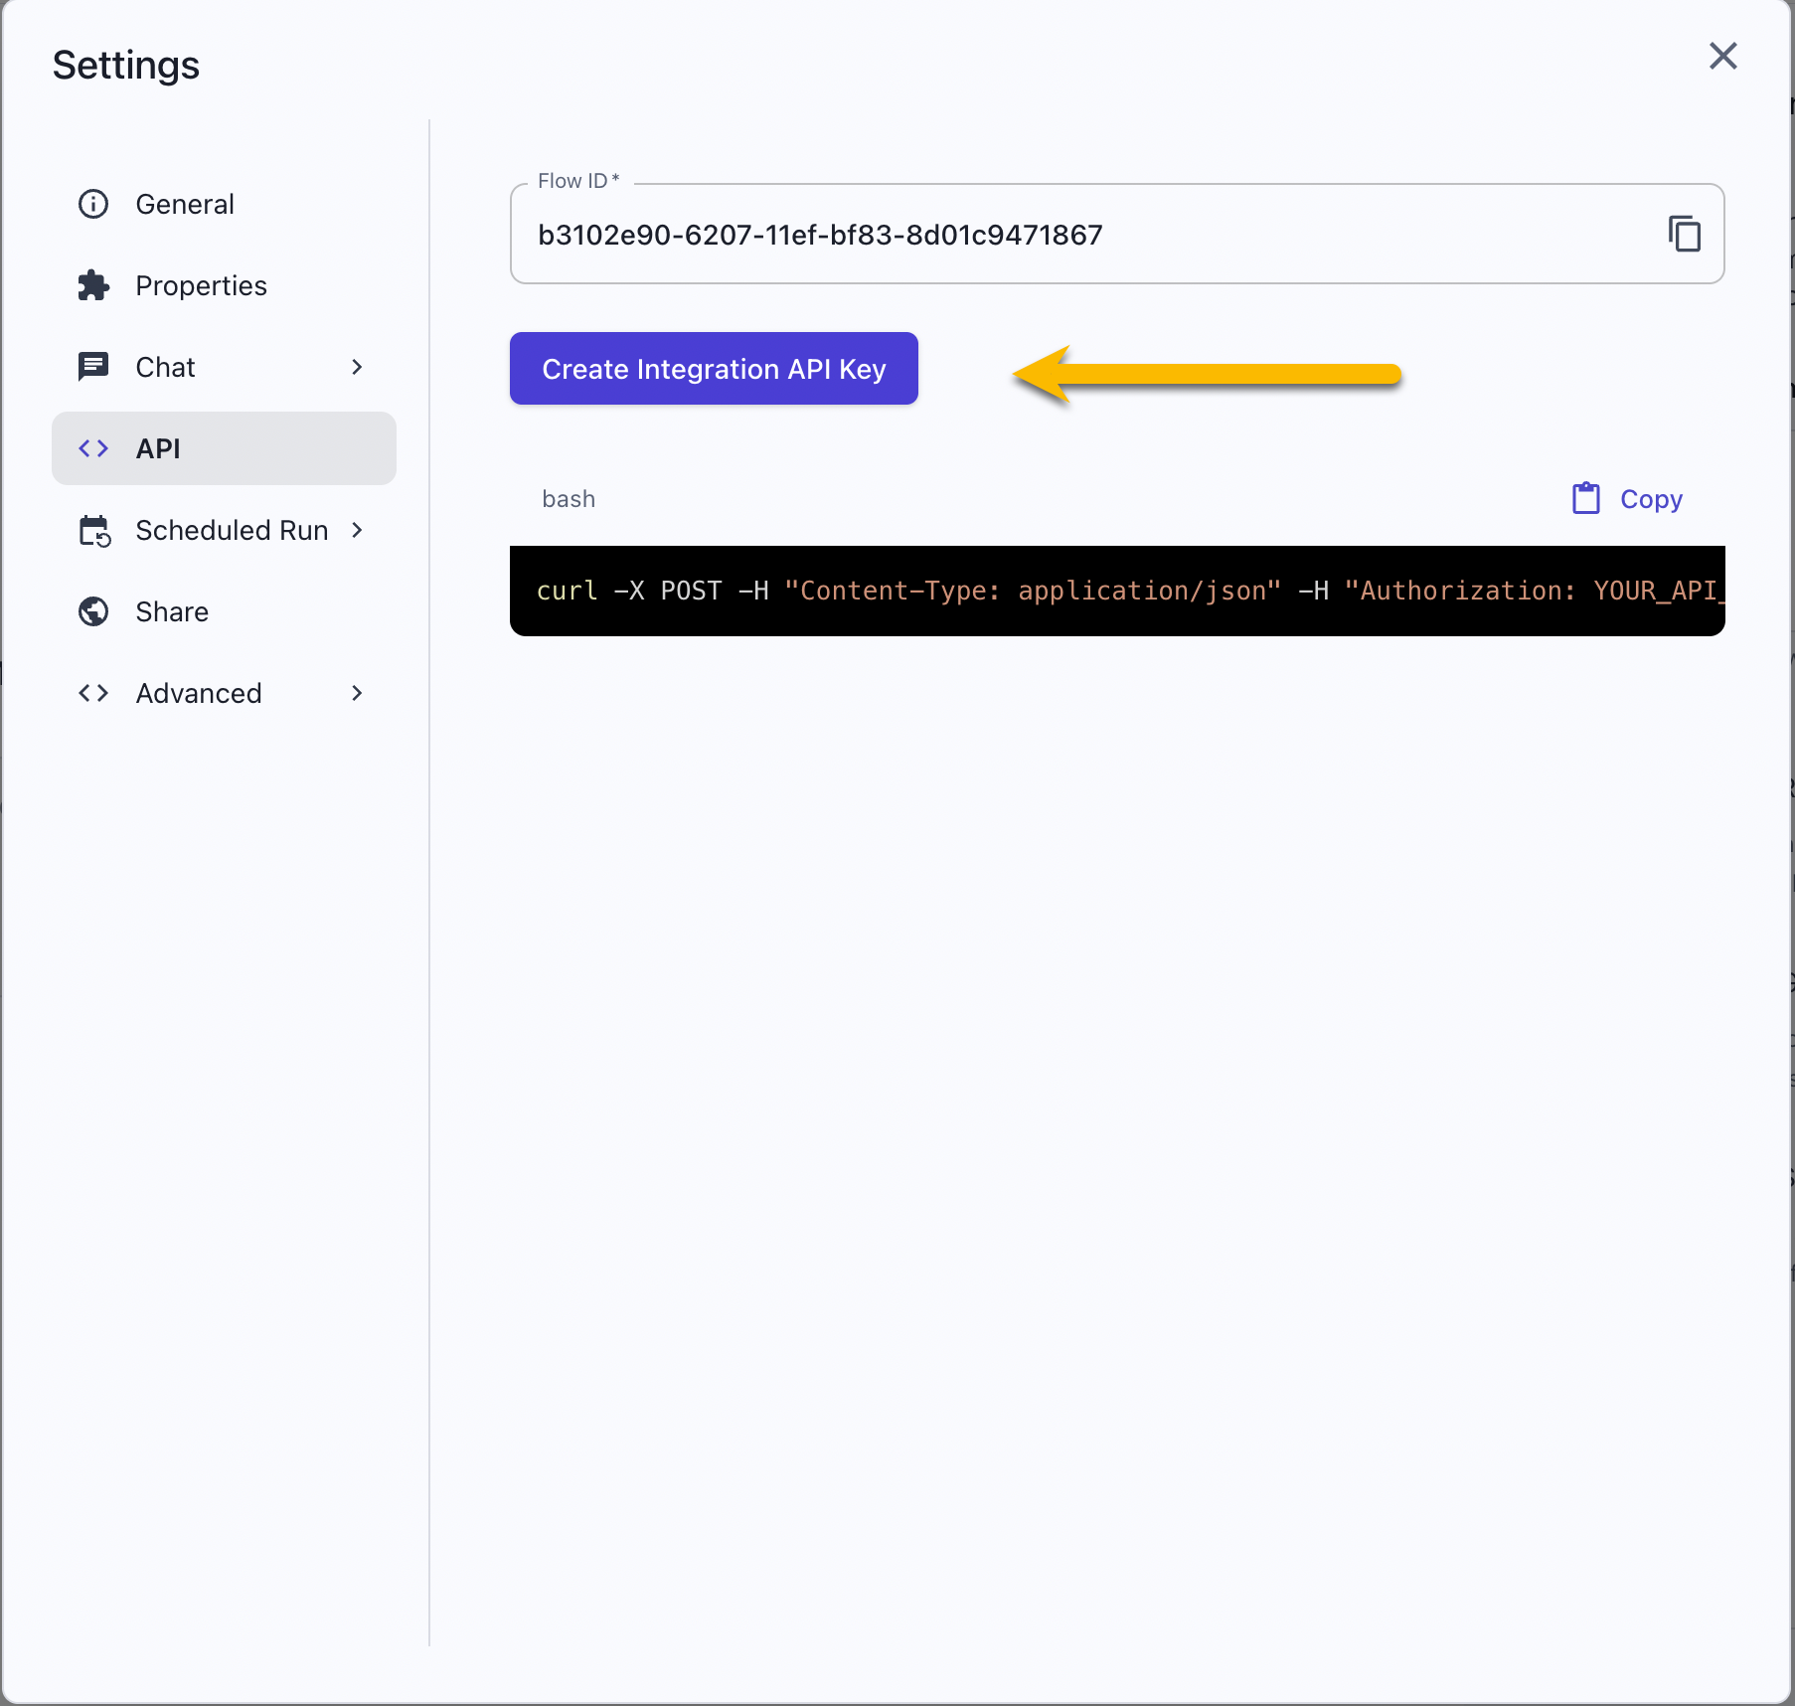The height and width of the screenshot is (1706, 1795).
Task: Click the Copy text for bash snippet
Action: (1651, 499)
